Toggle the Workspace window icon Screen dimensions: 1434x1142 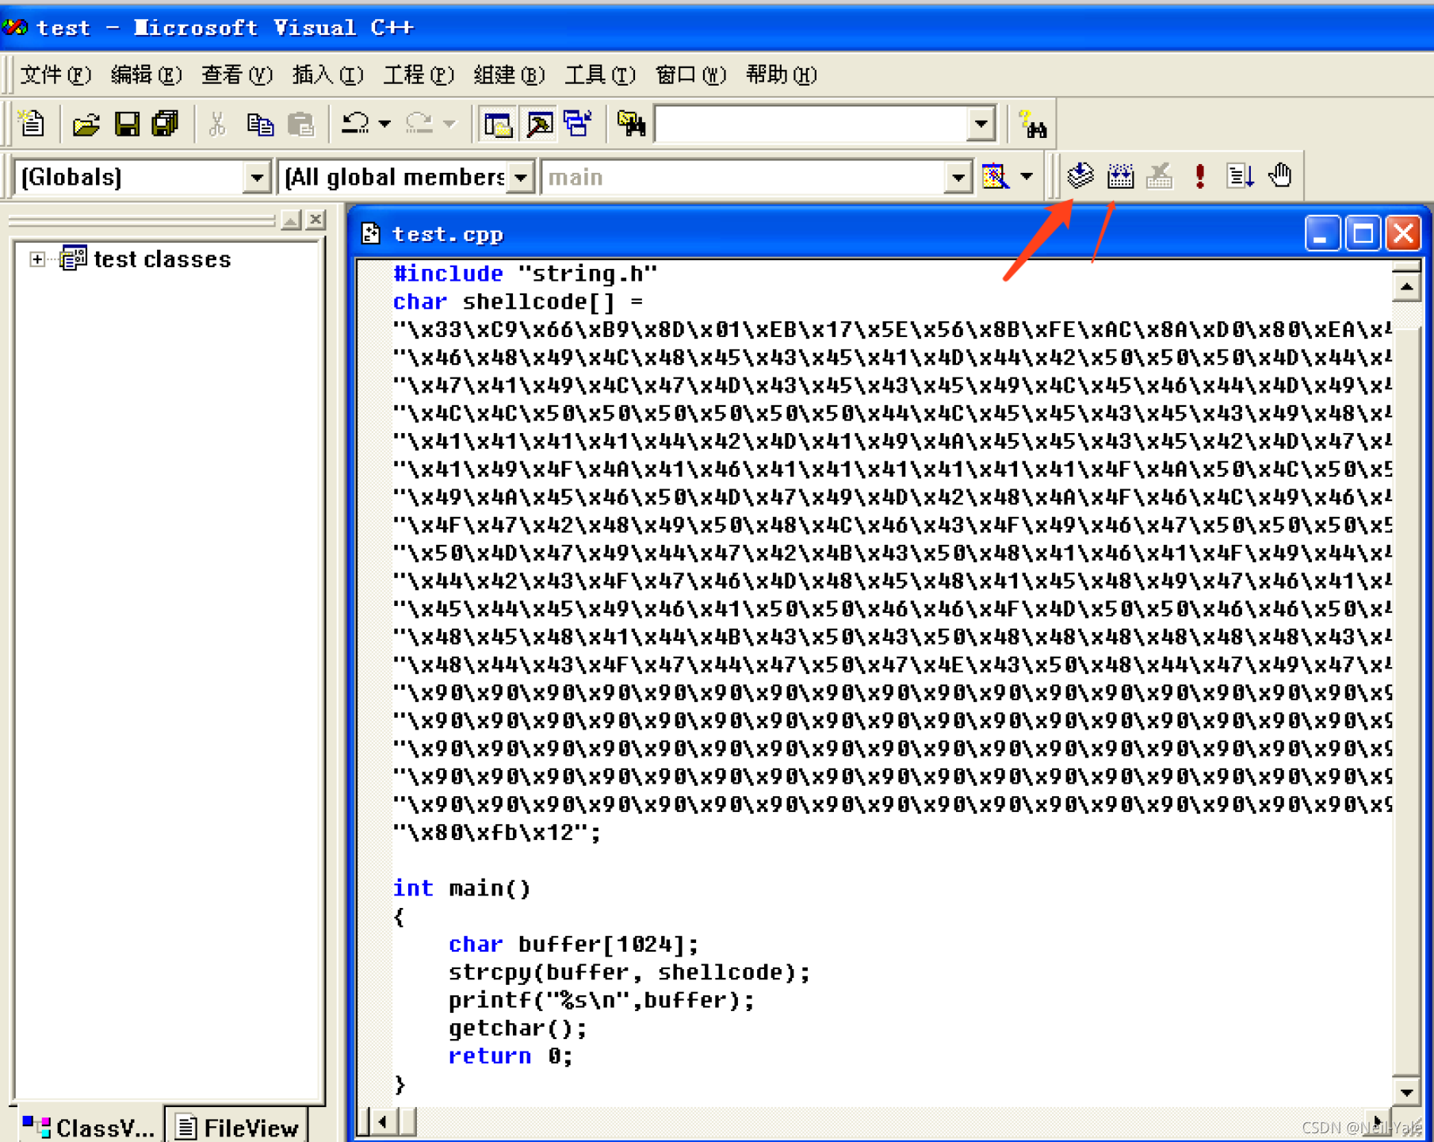point(499,124)
